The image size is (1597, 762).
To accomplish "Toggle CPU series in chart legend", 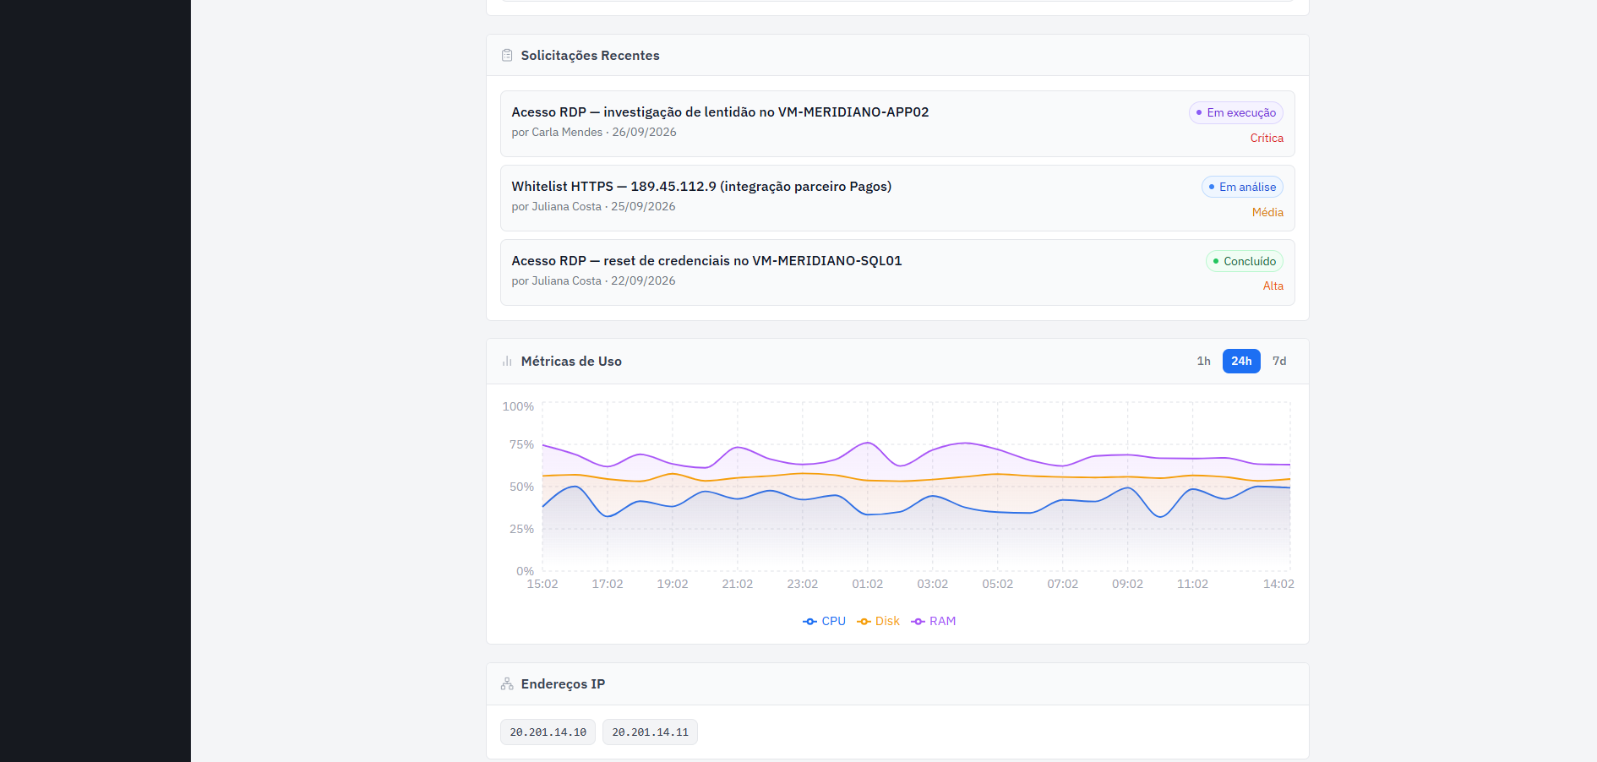I will [824, 621].
